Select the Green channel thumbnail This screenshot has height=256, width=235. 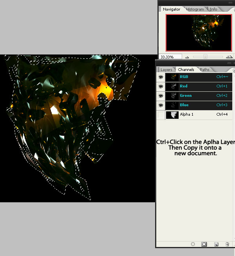point(172,96)
